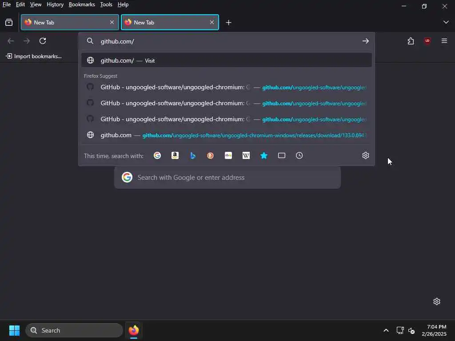Open the File menu

(x=6, y=4)
